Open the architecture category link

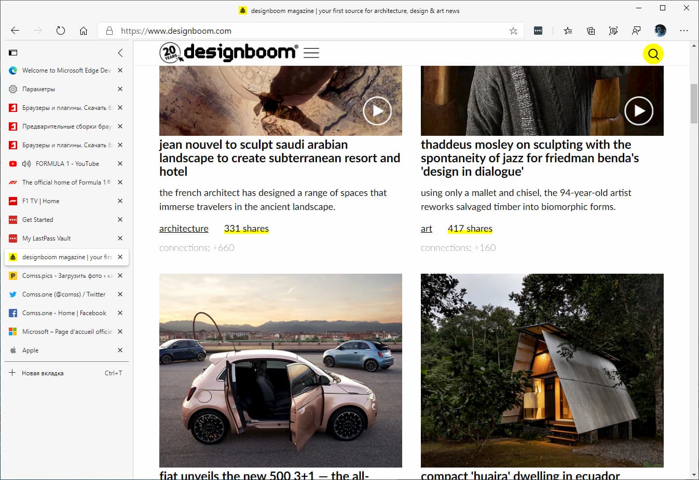click(x=184, y=229)
